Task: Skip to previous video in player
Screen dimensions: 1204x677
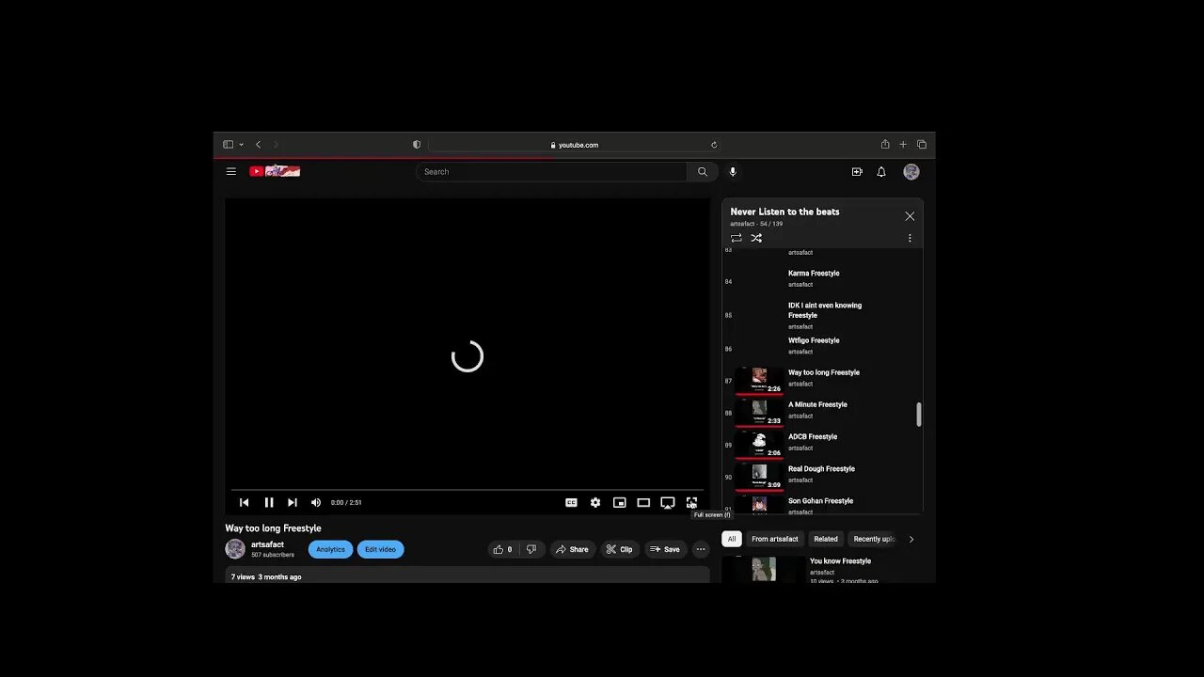Action: pyautogui.click(x=244, y=502)
